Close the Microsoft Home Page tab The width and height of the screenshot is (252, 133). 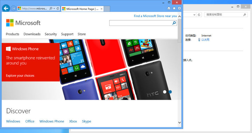click(x=101, y=9)
